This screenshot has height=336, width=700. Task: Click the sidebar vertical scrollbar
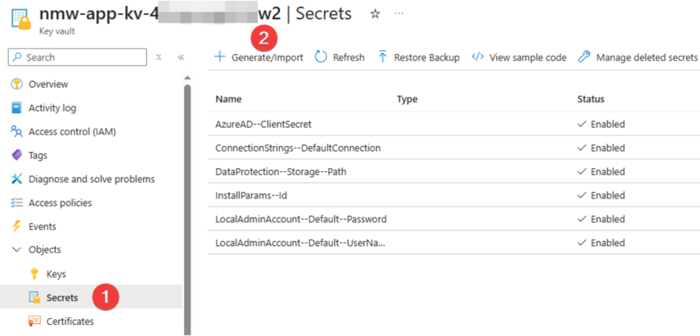187,210
